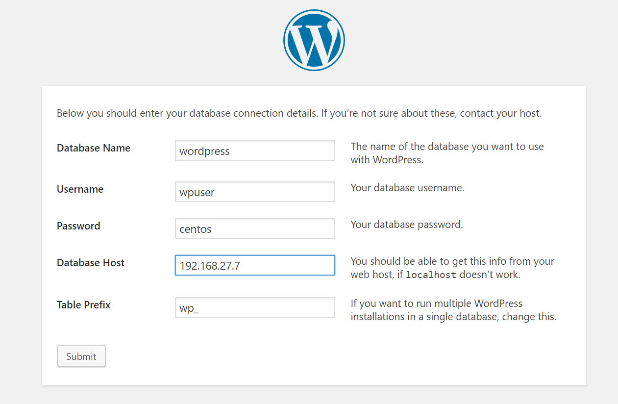Select the Password input field
The width and height of the screenshot is (618, 404).
(255, 229)
